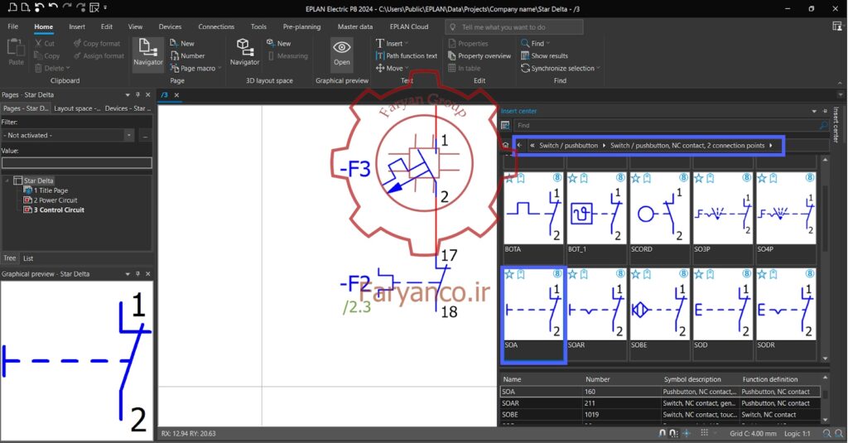Image resolution: width=848 pixels, height=443 pixels.
Task: Click New page in the Page group
Action: 181,43
